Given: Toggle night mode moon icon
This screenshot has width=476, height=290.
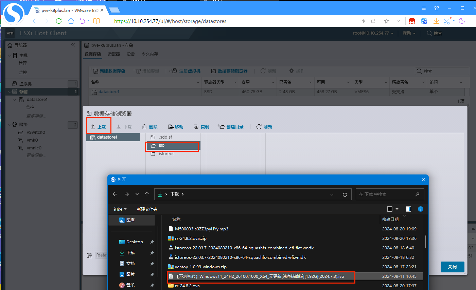Looking at the screenshot, I should [x=462, y=21].
